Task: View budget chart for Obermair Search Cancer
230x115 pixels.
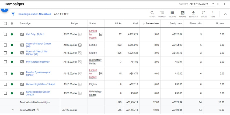Action: click(x=80, y=45)
